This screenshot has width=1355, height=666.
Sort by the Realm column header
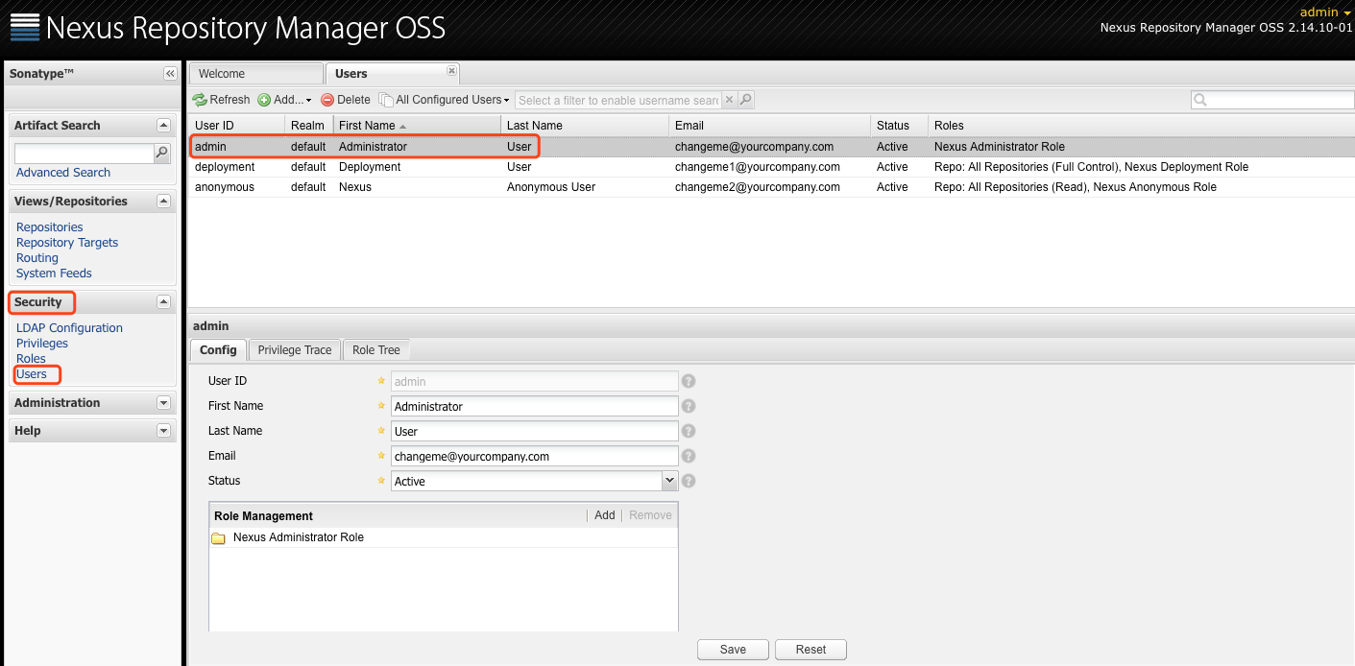[308, 126]
